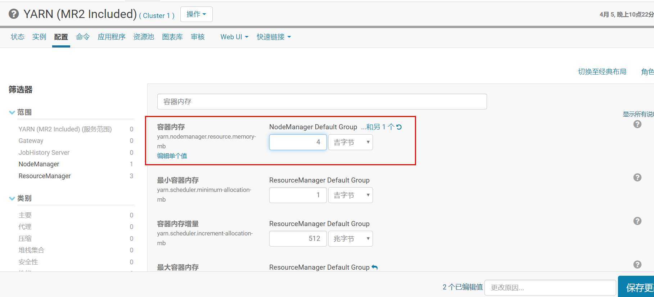Click 显示所有说明 link
The image size is (654, 297).
click(638, 114)
